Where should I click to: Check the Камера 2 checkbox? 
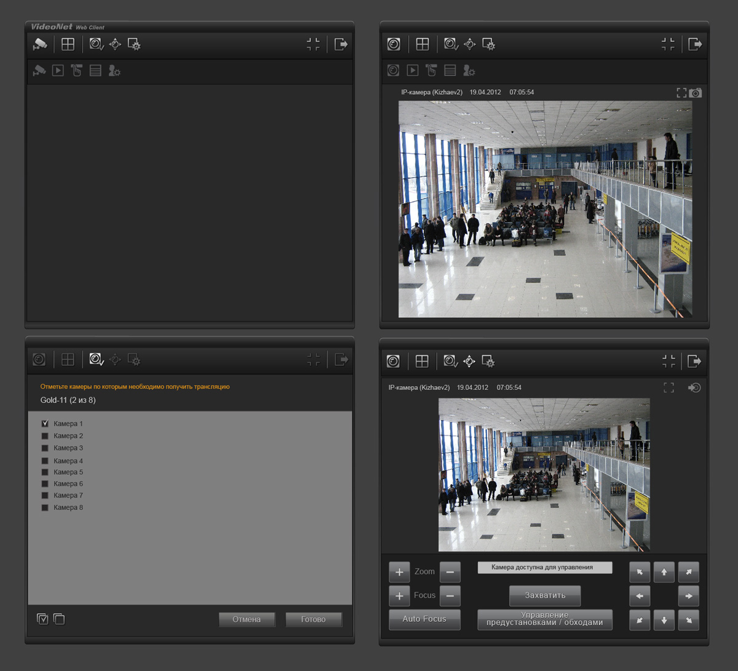45,436
